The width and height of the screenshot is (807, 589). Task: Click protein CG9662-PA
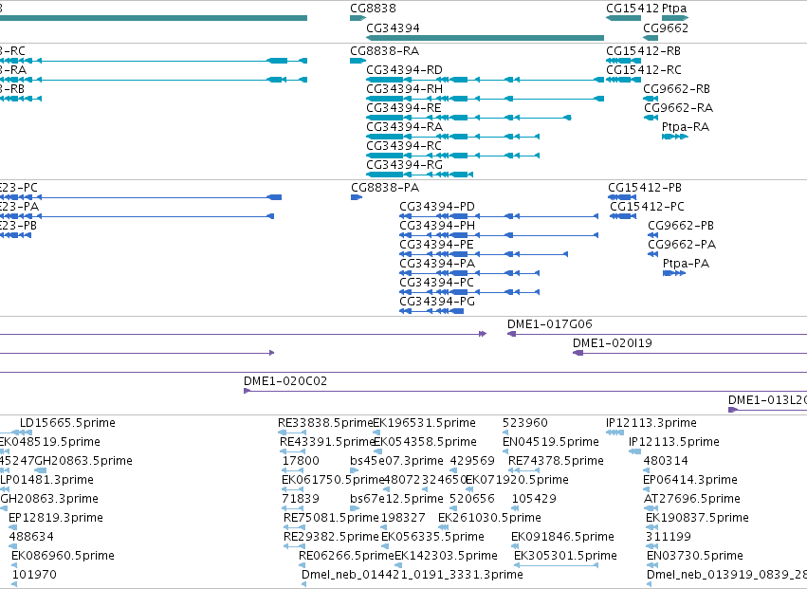point(682,245)
